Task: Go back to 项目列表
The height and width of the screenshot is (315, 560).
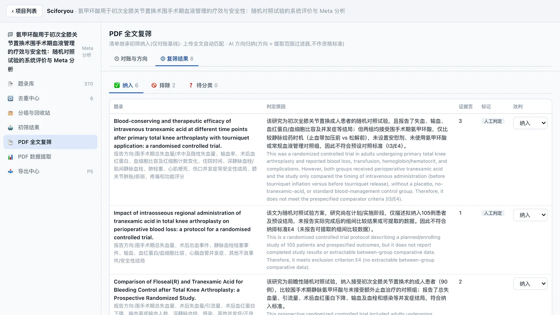Action: point(24,11)
